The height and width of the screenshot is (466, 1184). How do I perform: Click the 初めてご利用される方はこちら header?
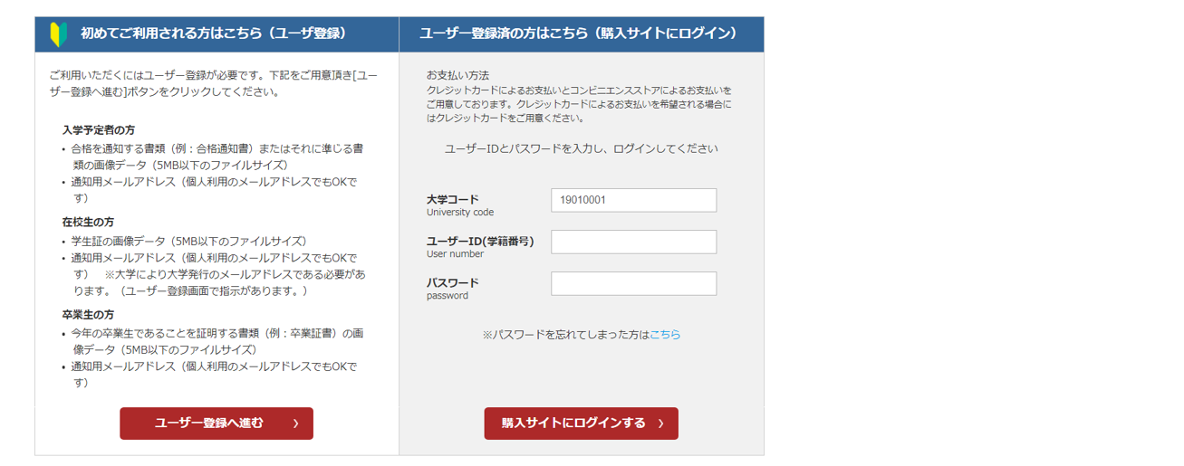coord(213,34)
